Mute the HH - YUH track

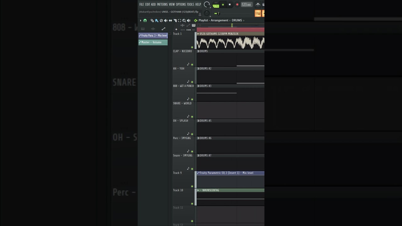pos(192,82)
